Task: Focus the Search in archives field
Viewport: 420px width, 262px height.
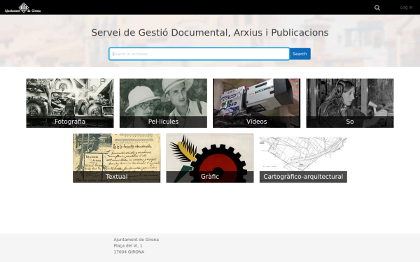Action: 199,54
